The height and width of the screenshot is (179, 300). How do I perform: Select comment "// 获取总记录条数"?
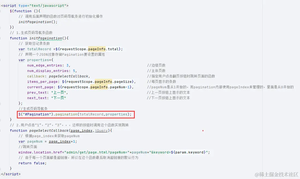pyautogui.click(x=34, y=43)
